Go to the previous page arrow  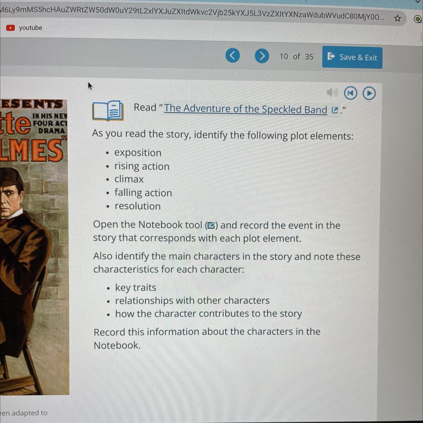pos(232,55)
